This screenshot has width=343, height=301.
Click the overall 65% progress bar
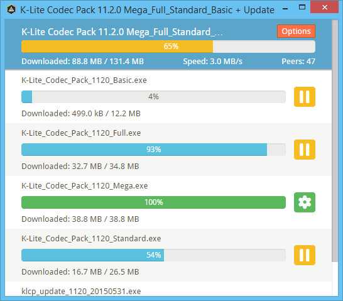tap(168, 47)
